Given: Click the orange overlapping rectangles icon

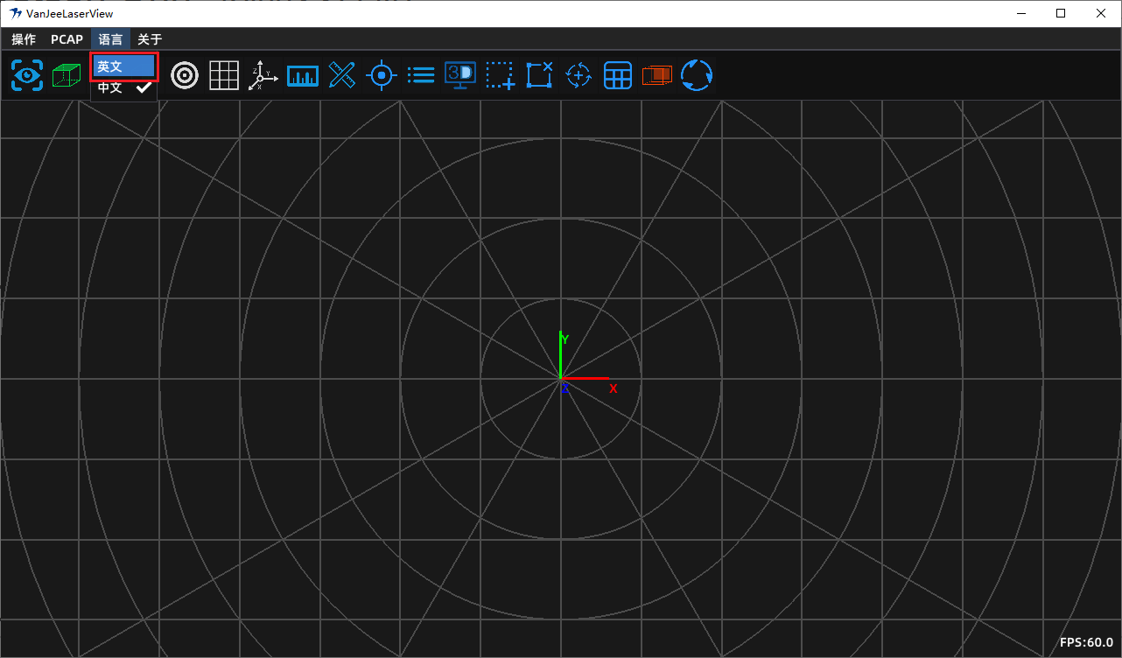Looking at the screenshot, I should pyautogui.click(x=657, y=76).
